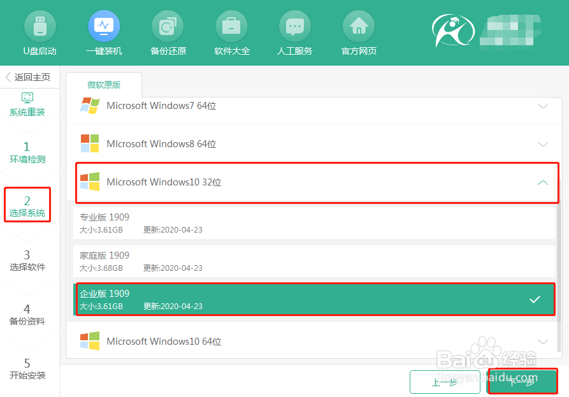Select the 家庭版 1909 edition
569x397 pixels.
click(314, 261)
